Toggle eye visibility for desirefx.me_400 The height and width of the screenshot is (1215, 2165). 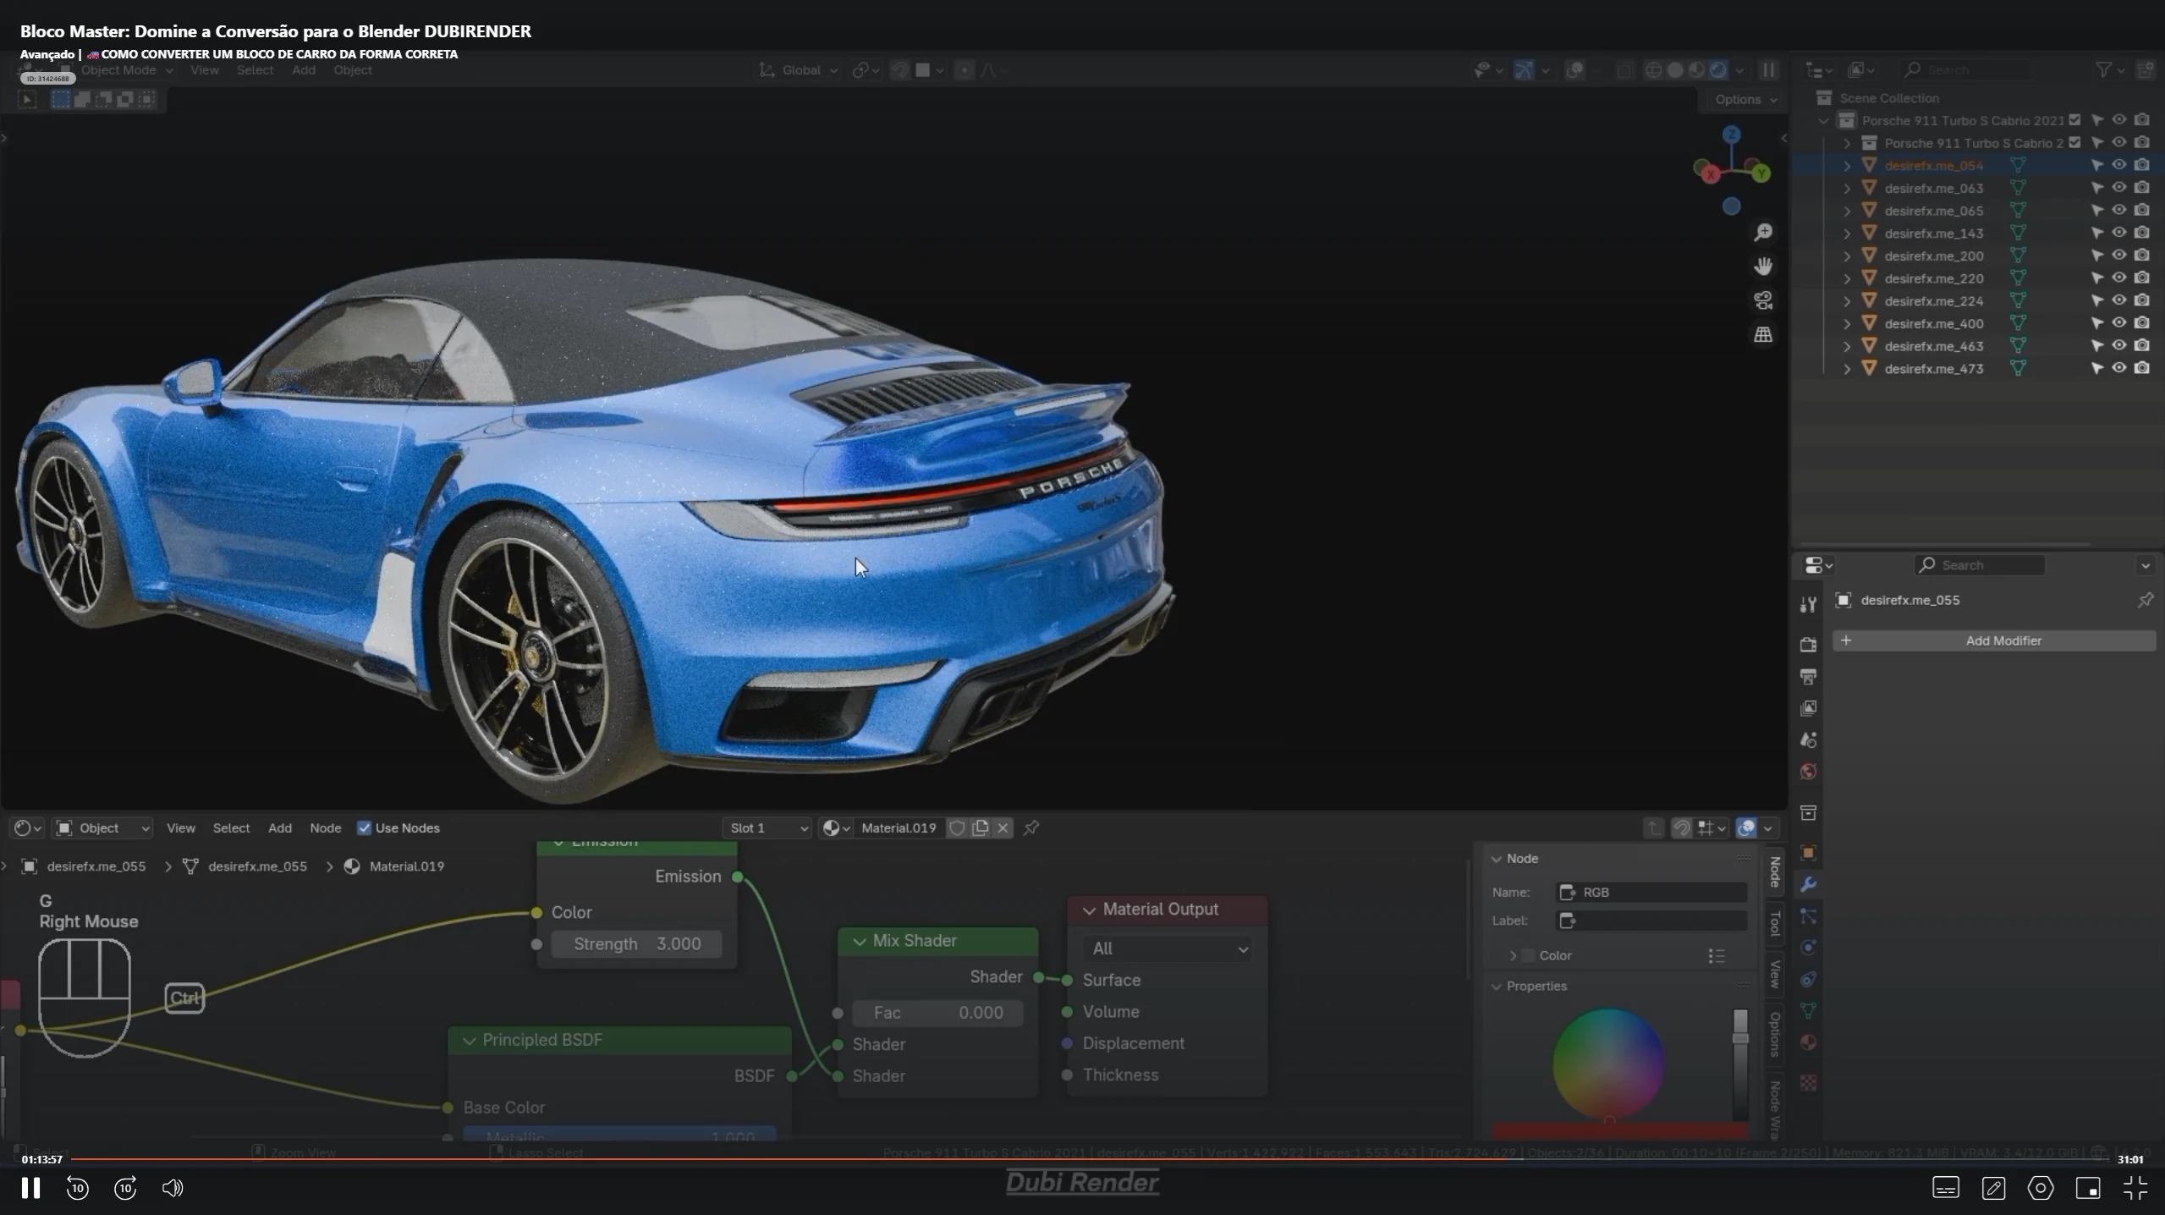point(2118,323)
